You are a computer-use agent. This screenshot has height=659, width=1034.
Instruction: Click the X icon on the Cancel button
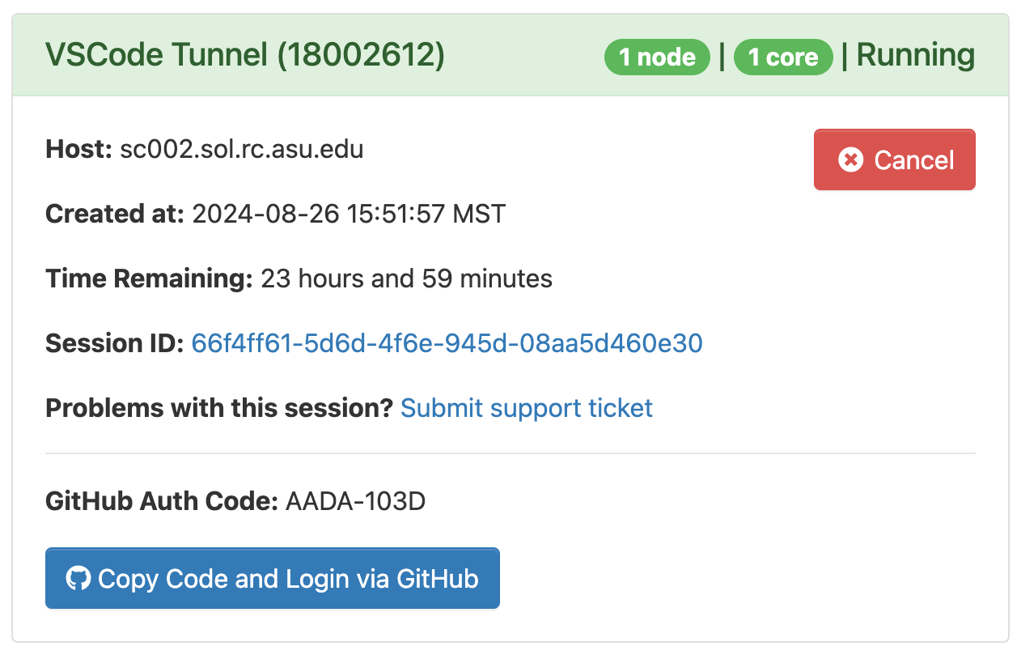tap(850, 160)
